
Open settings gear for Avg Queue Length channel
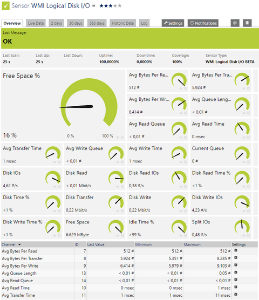pyautogui.click(x=236, y=272)
